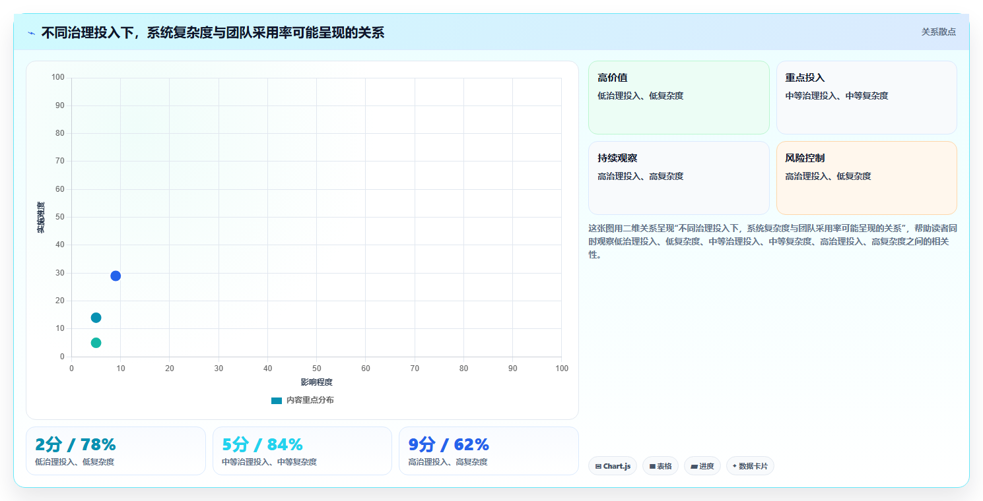This screenshot has width=983, height=501.
Task: Click the sparkle icon in 数据卡片 tag
Action: pyautogui.click(x=734, y=466)
